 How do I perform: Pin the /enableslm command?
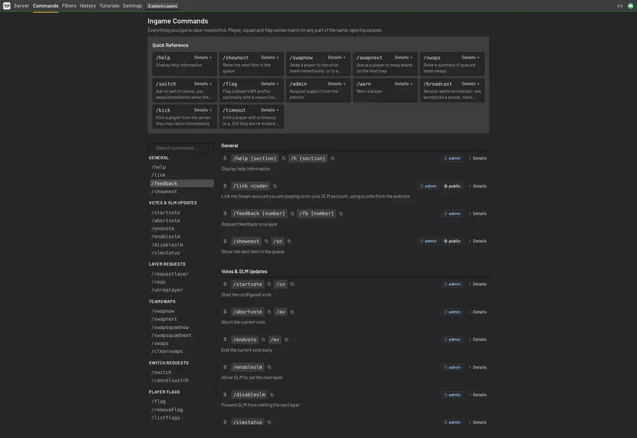[225, 367]
